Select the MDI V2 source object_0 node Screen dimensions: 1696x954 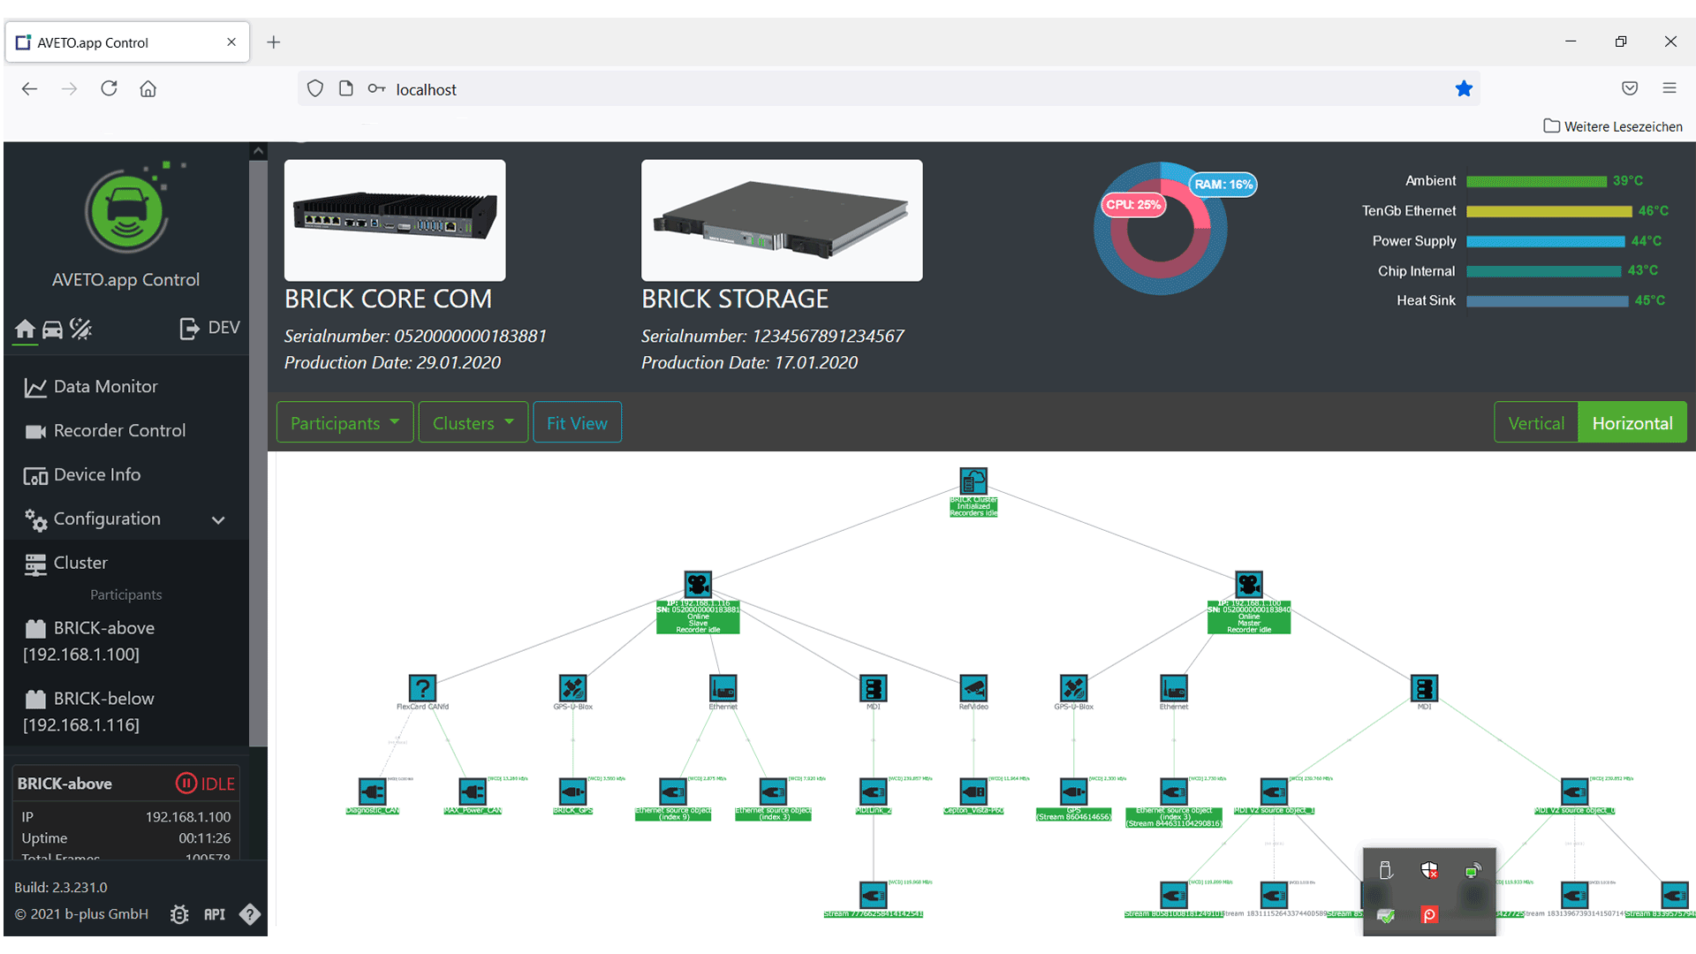1575,791
